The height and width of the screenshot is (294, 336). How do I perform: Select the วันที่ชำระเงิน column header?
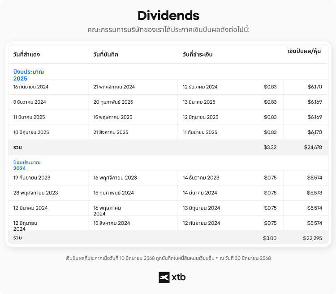point(198,54)
